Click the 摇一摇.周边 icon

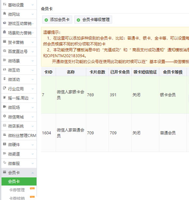pos(5,97)
